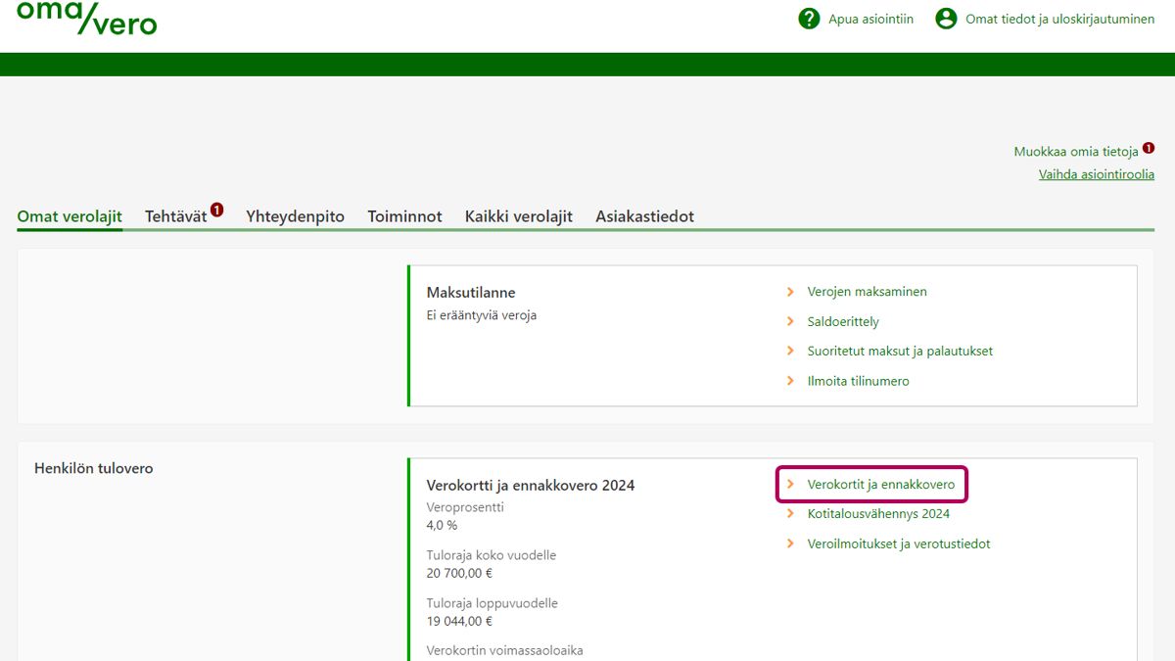
Task: Click Vaihda asiointiroolia link
Action: click(1096, 174)
